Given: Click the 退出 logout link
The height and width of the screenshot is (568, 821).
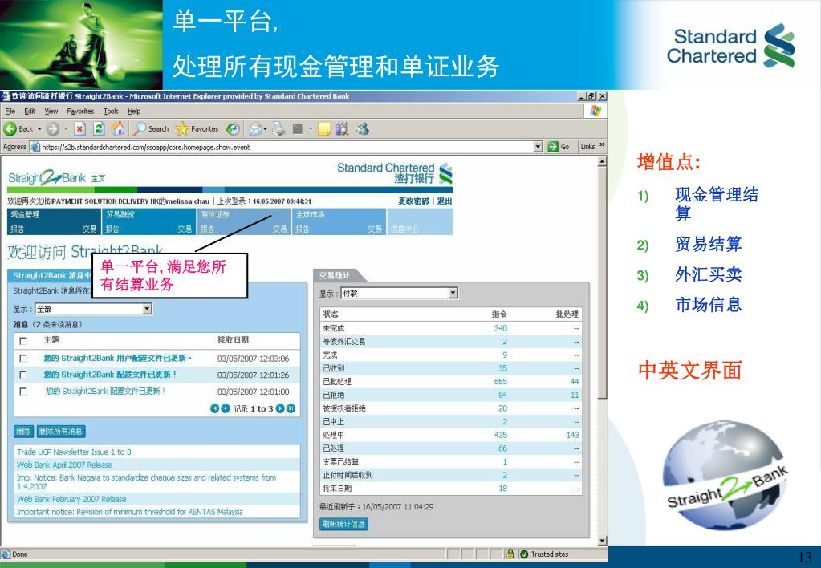Looking at the screenshot, I should (445, 201).
